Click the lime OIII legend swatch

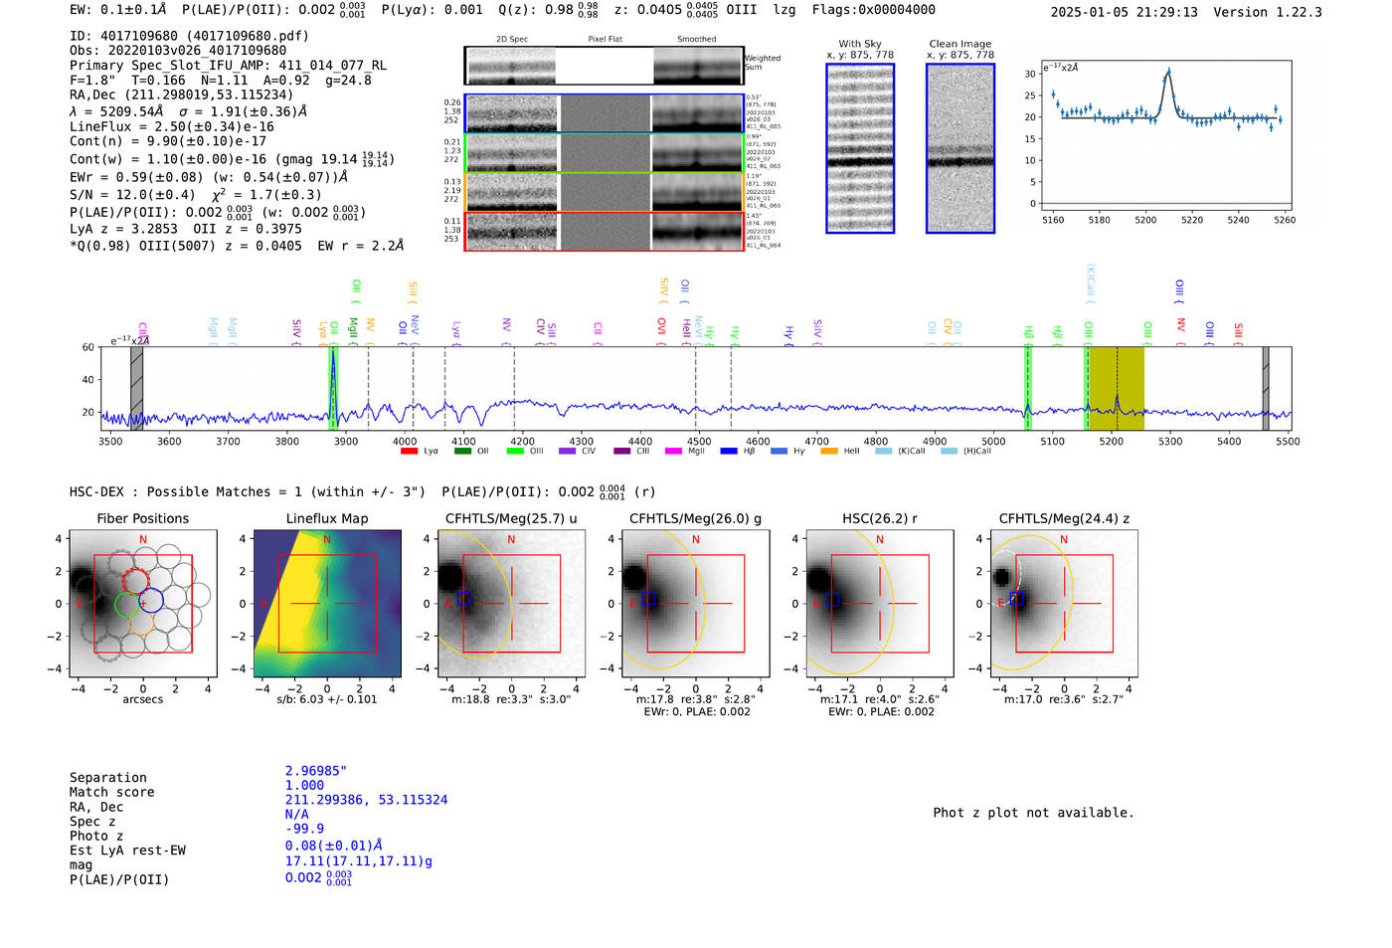point(515,452)
